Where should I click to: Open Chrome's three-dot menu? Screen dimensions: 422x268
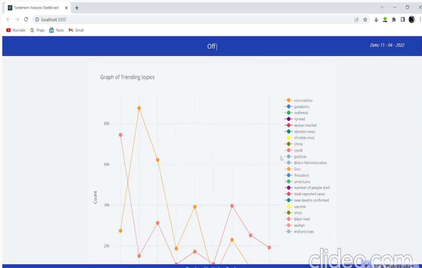[420, 19]
